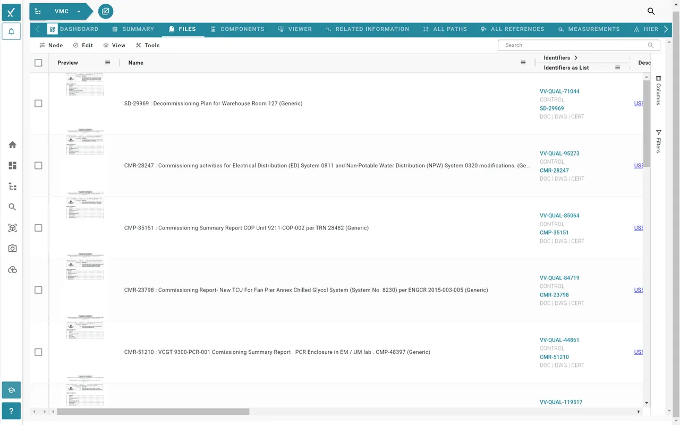Open the notifications bell icon
680x425 pixels.
[11, 31]
